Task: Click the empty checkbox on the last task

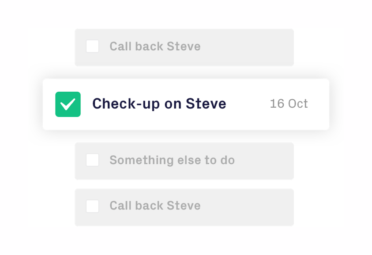Action: (x=92, y=206)
